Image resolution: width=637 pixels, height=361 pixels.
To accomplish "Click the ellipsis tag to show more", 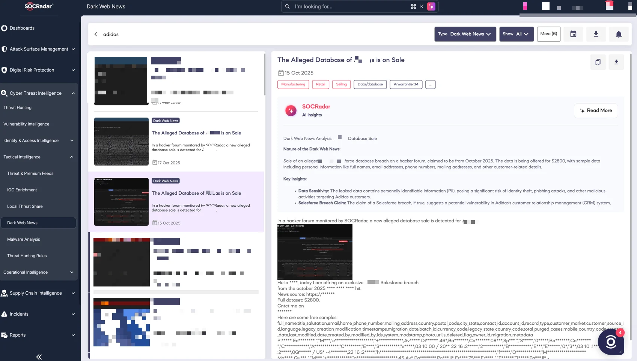I will click(x=431, y=85).
